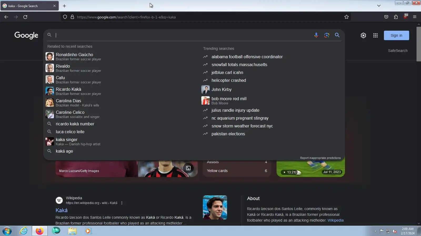Click the volume icon in system tray
The image size is (421, 236).
pyautogui.click(x=394, y=231)
